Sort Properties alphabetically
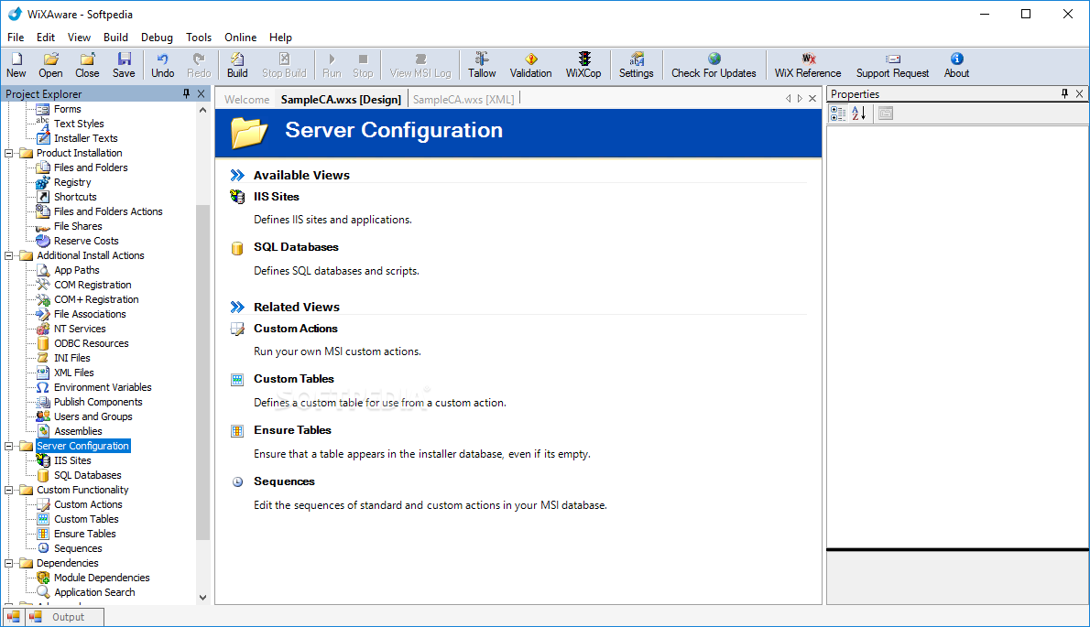Screen dimensions: 1090x627 (858, 114)
